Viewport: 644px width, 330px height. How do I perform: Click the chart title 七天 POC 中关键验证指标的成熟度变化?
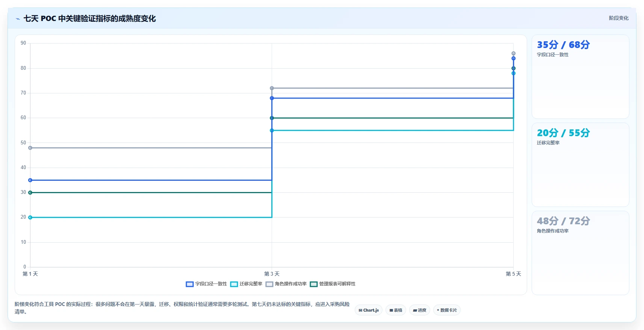tap(89, 18)
